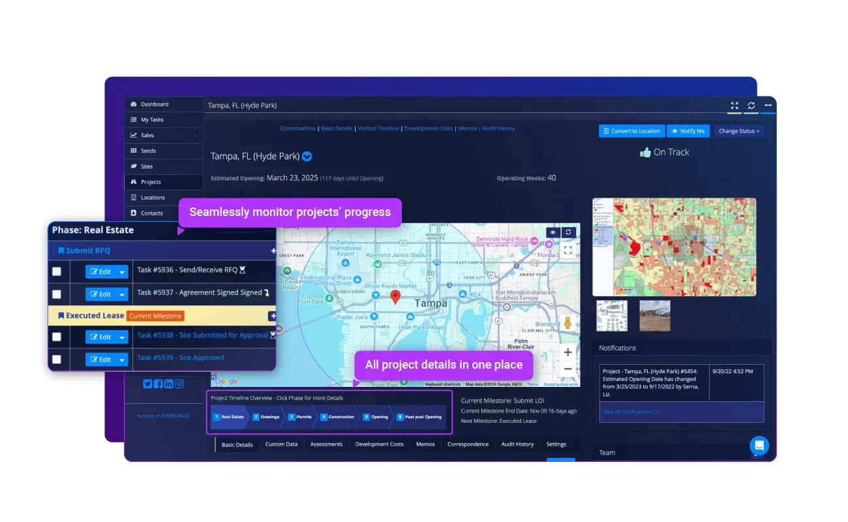Open Projects in the sidebar menu
Screen dimensions: 848x522
pyautogui.click(x=151, y=182)
